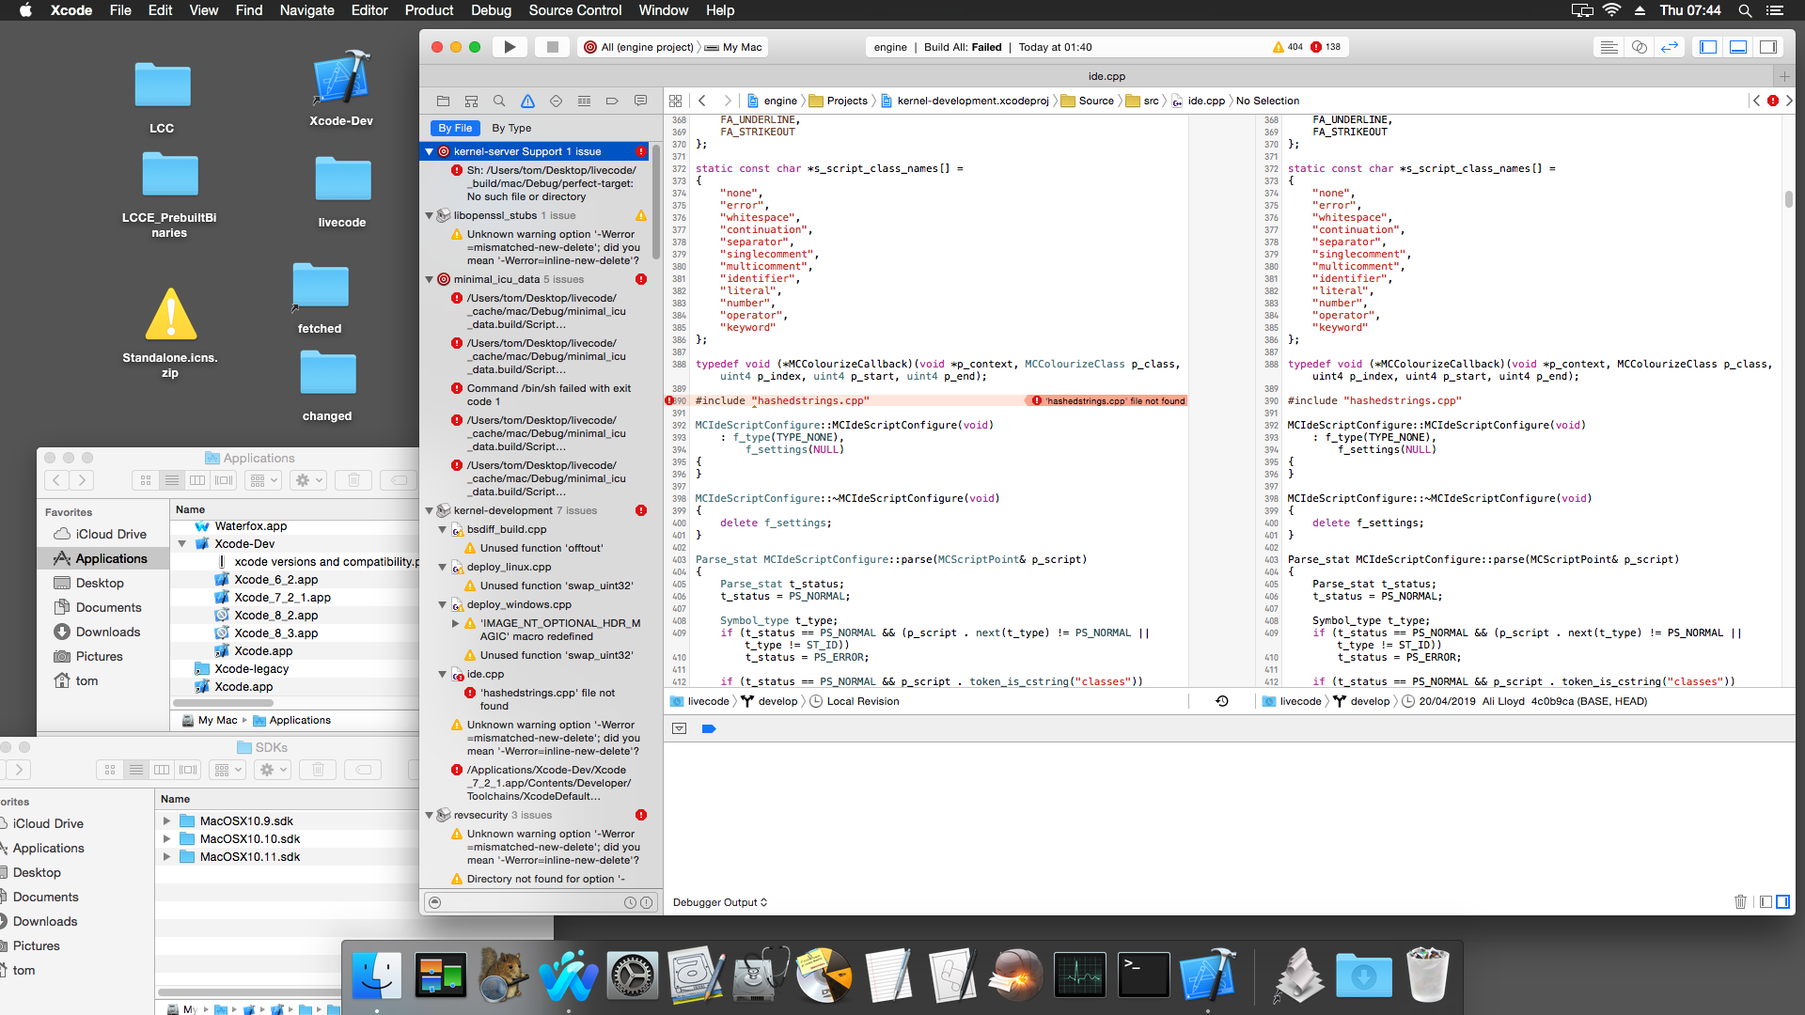Click Local Revision in version bar

854,701
